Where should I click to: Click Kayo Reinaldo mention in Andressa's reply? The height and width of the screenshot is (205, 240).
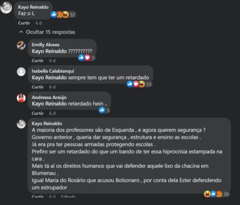[49, 104]
